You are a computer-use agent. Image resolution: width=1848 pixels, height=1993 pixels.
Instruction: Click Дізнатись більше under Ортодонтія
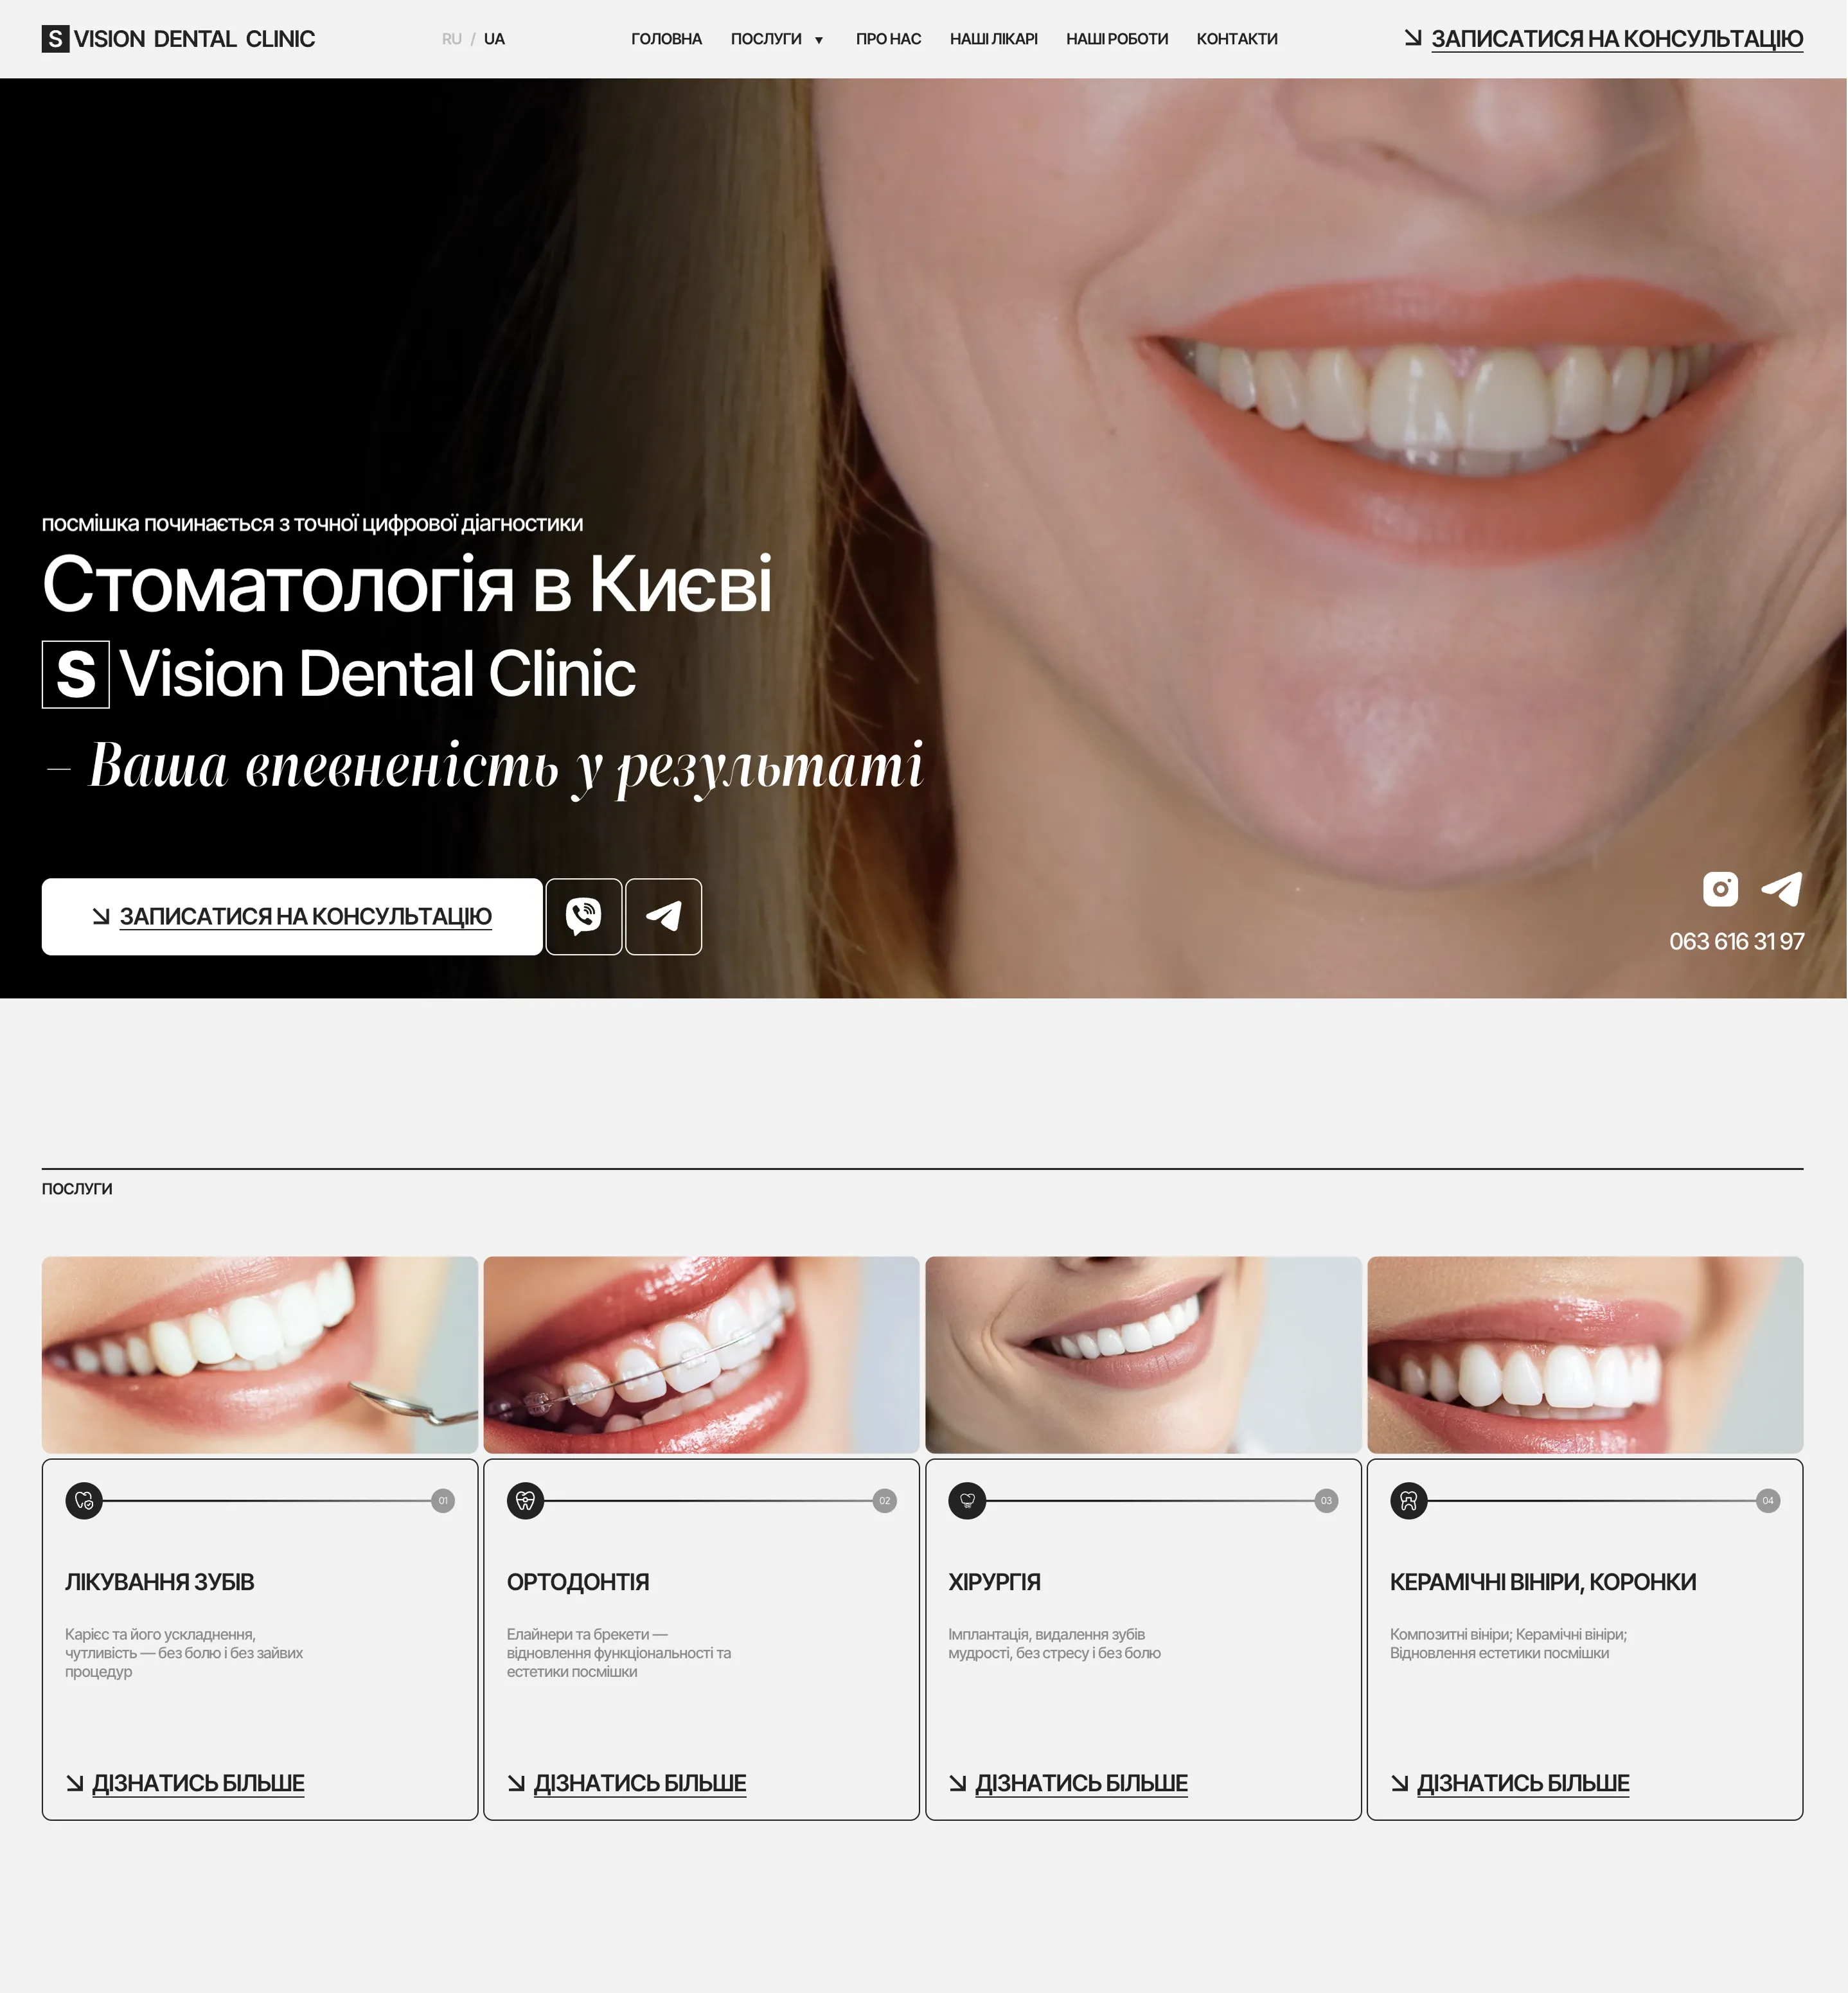(x=640, y=1783)
